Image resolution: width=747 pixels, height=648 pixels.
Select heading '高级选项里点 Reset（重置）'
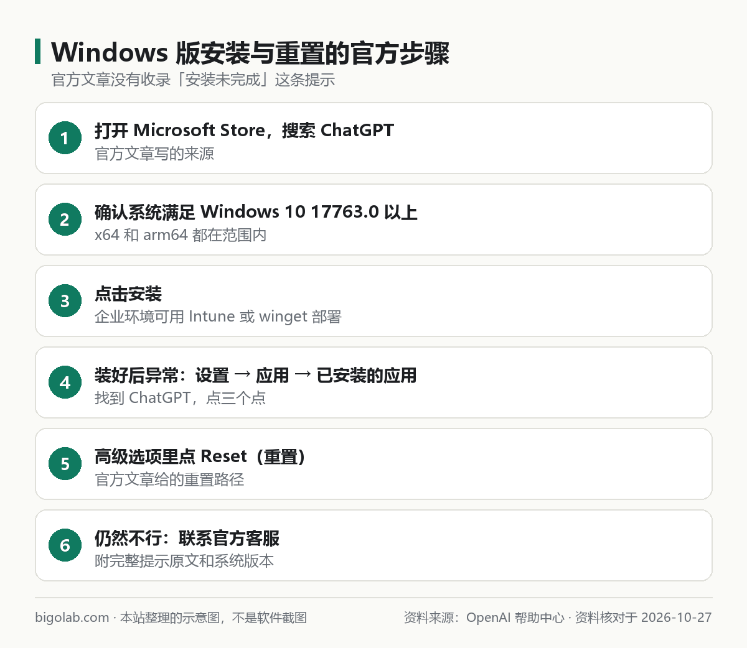[x=200, y=456]
